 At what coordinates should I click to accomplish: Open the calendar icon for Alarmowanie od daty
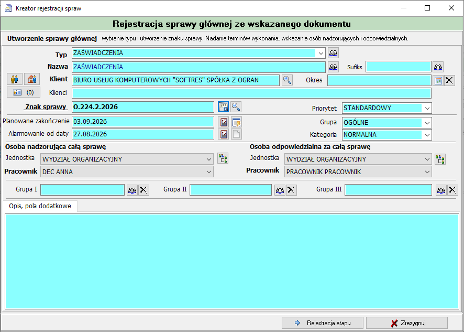[x=224, y=134]
